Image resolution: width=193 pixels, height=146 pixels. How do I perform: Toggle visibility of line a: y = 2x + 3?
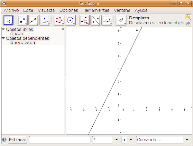[12, 43]
